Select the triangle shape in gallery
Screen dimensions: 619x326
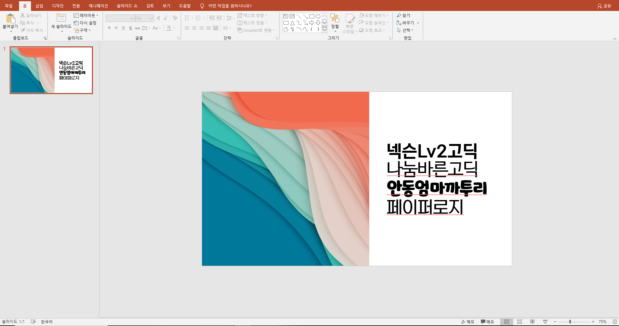click(x=292, y=23)
